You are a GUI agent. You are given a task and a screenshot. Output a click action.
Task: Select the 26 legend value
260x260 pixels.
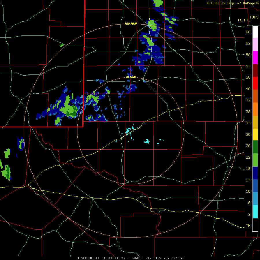pyautogui.click(x=248, y=146)
